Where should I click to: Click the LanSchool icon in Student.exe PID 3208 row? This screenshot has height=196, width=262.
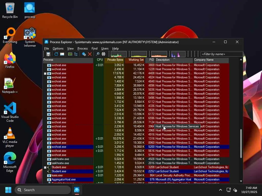49,167
